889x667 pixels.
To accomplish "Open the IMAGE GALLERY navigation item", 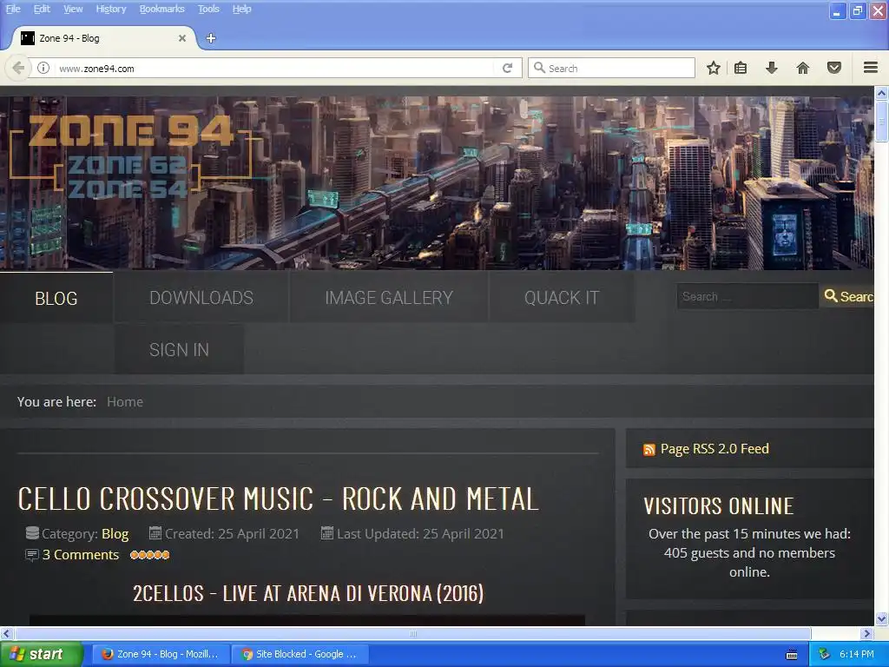I will [389, 298].
